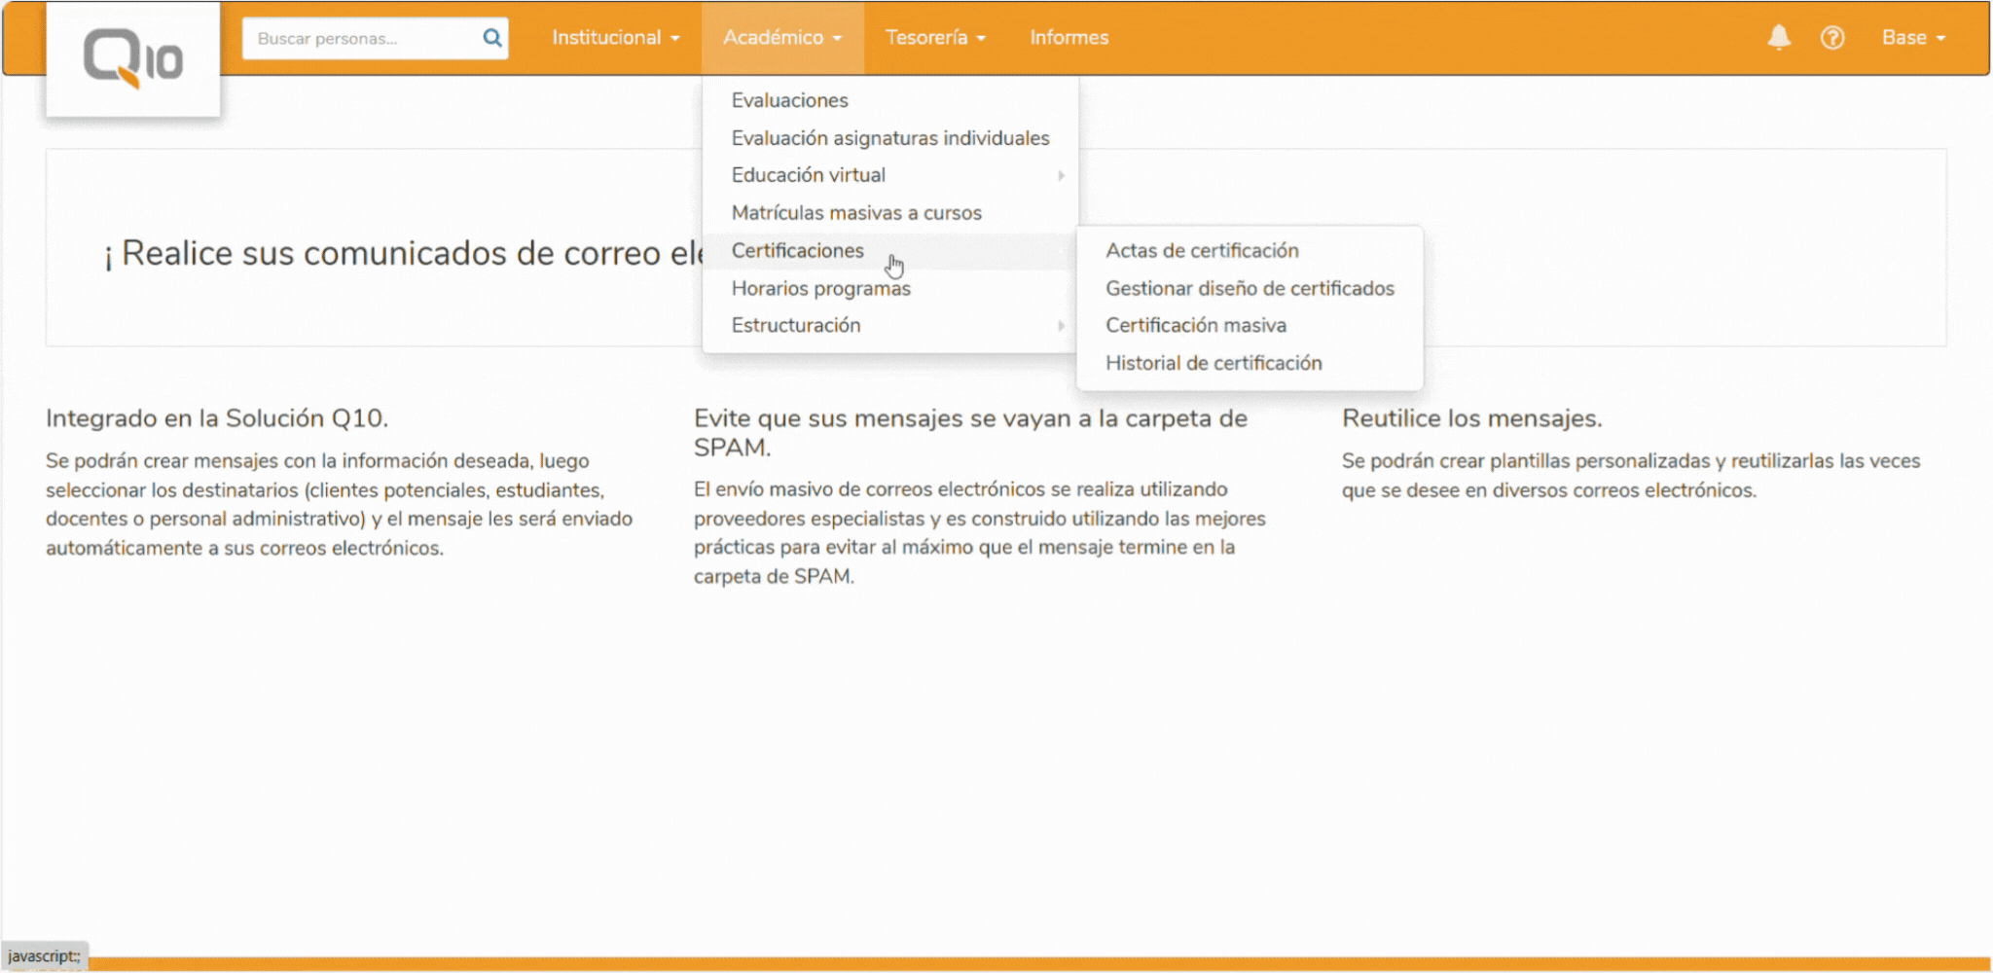Click the Q10 logo
Image resolution: width=1993 pixels, height=973 pixels.
[133, 55]
